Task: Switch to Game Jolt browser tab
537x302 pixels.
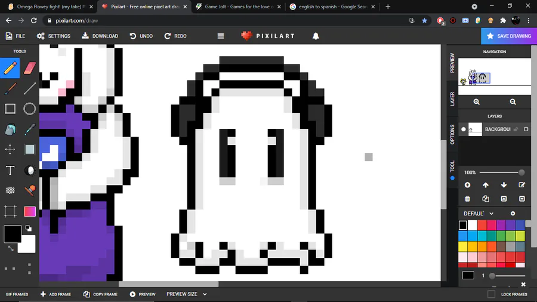Action: click(238, 7)
